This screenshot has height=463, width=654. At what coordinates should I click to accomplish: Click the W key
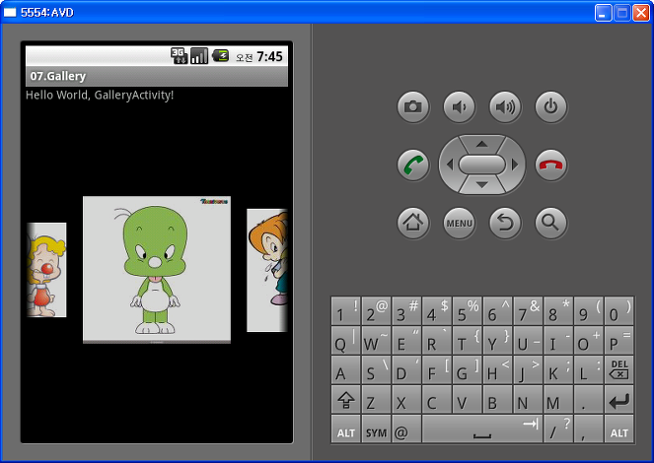(376, 340)
